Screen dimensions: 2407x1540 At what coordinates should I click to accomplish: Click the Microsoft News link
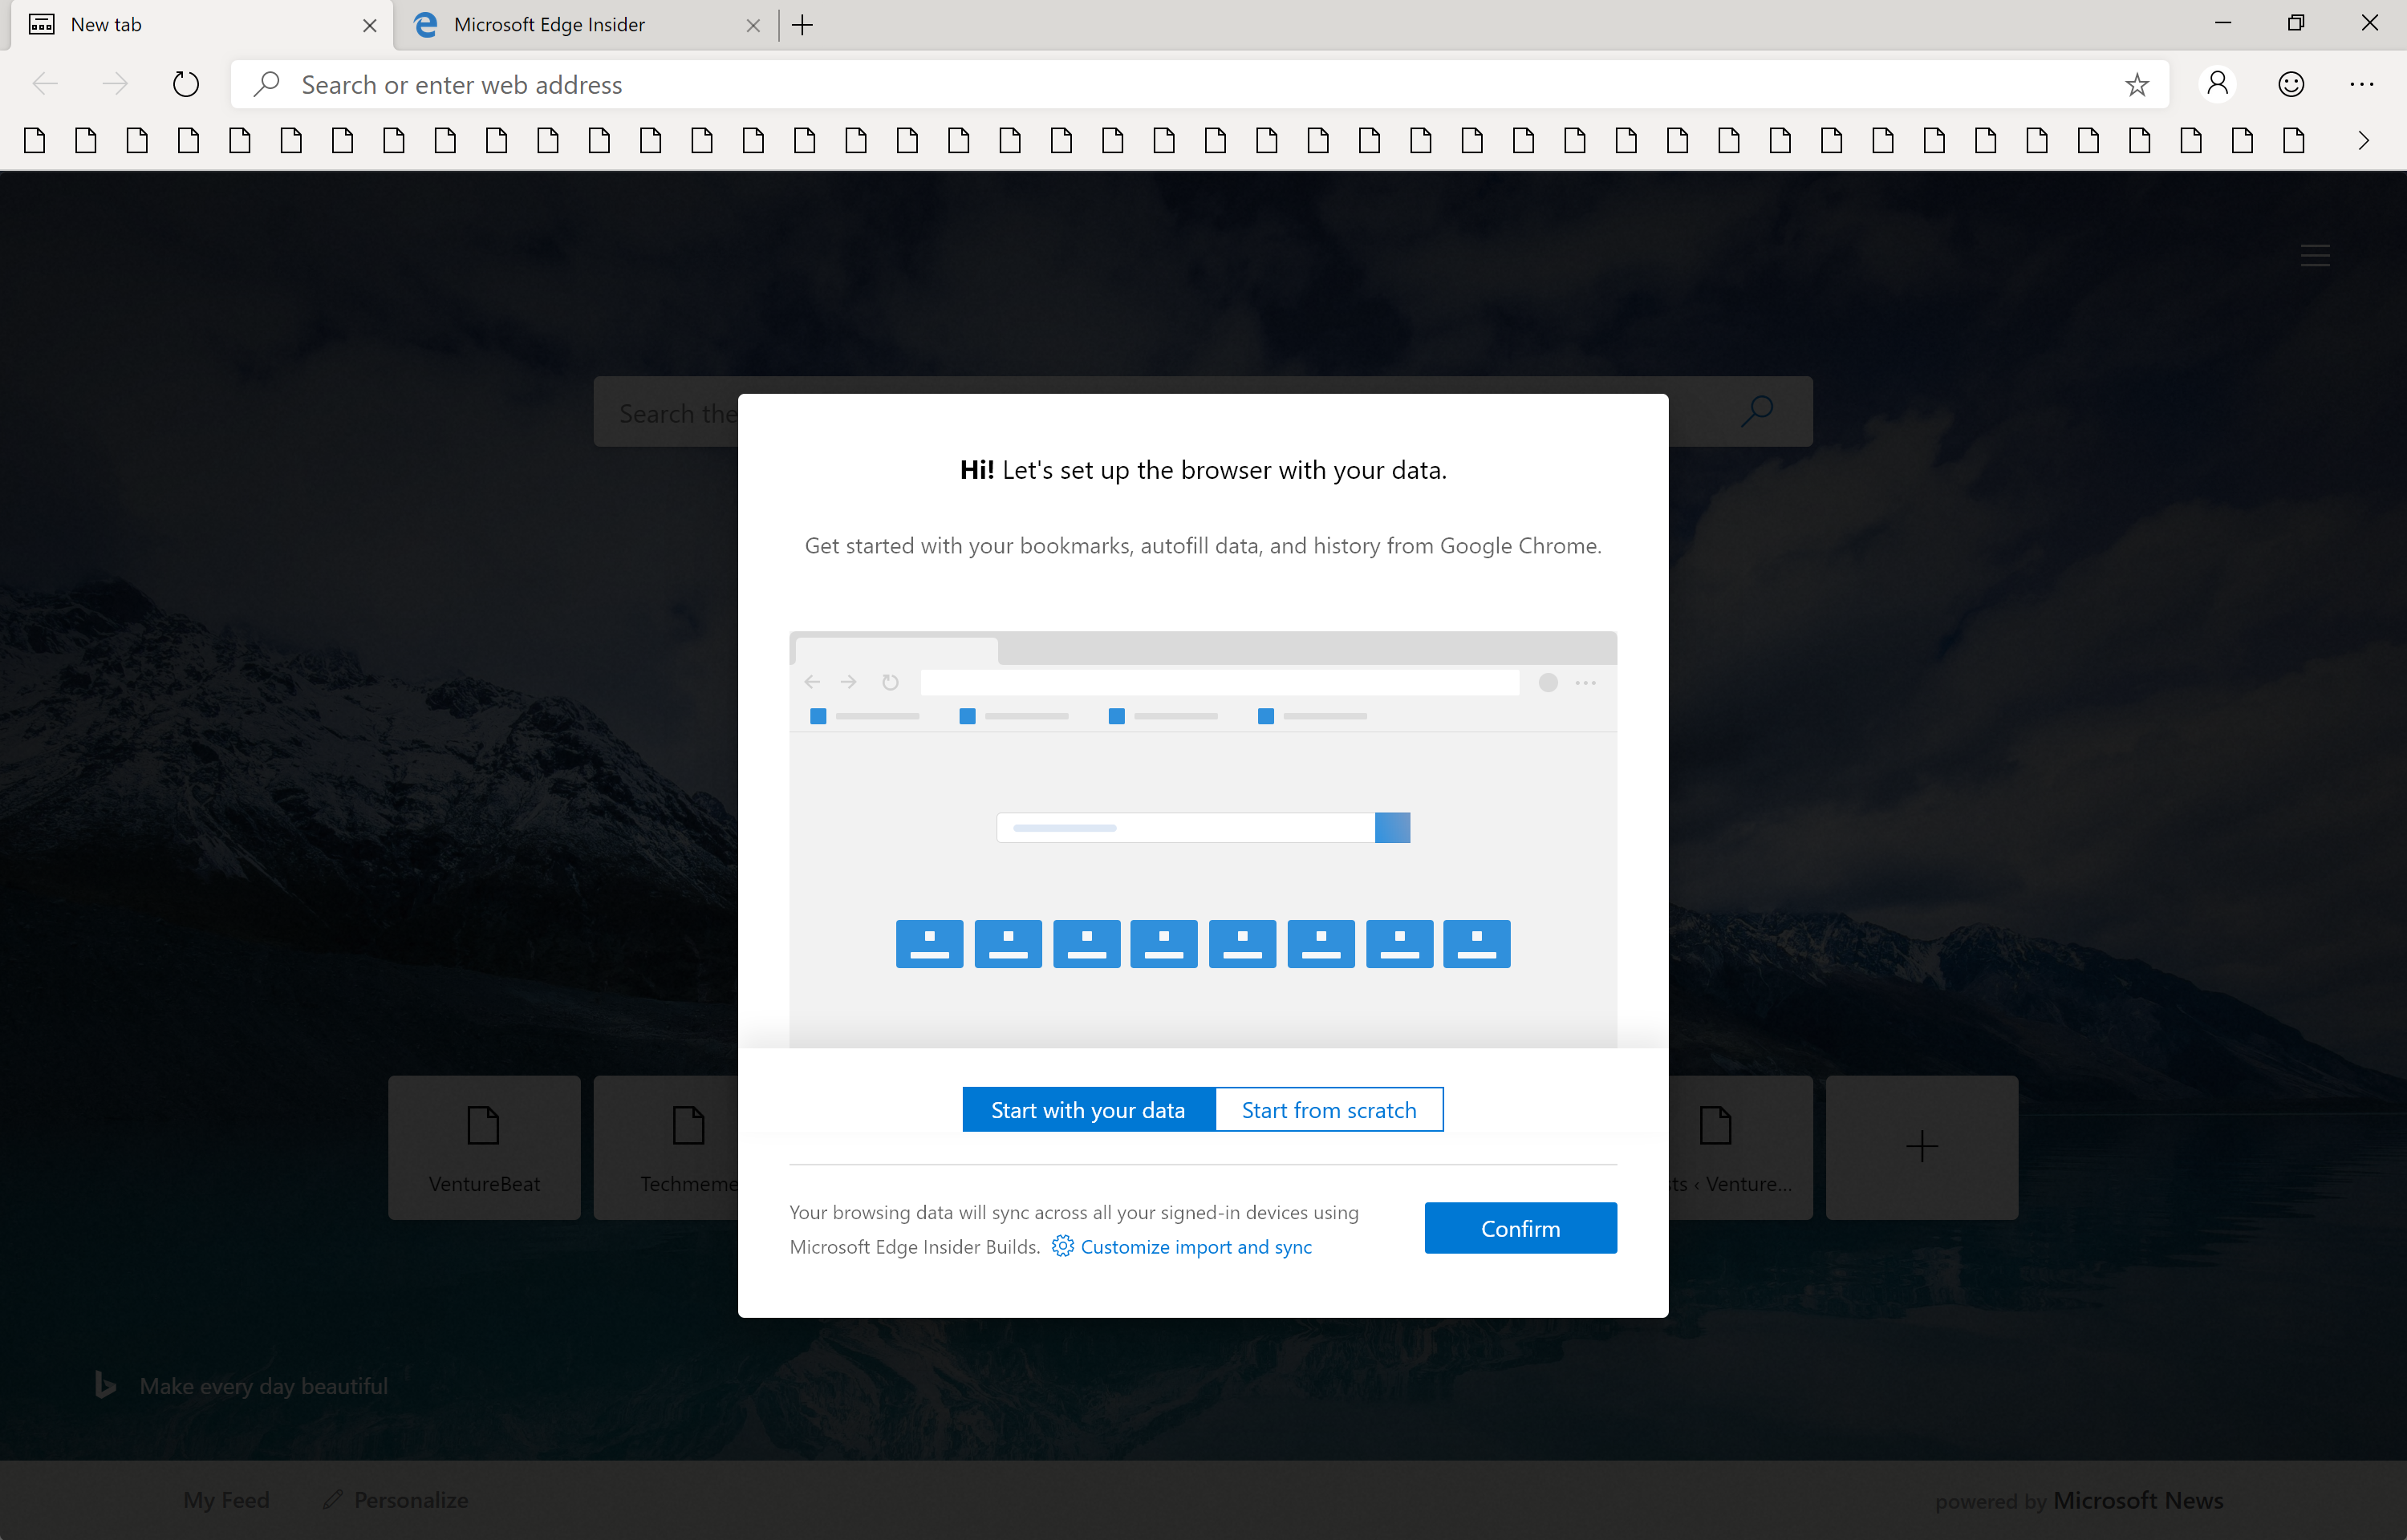[x=2138, y=1500]
